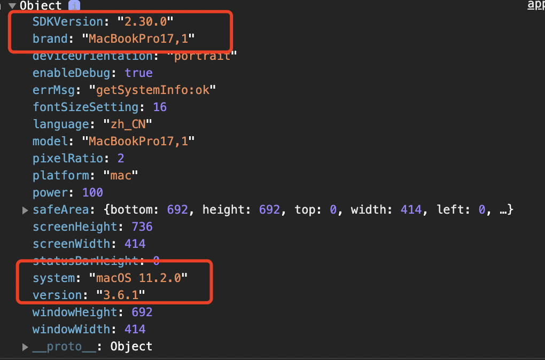Click the model "MacBookPro17,1" row
The height and width of the screenshot is (360, 545).
[x=114, y=141]
